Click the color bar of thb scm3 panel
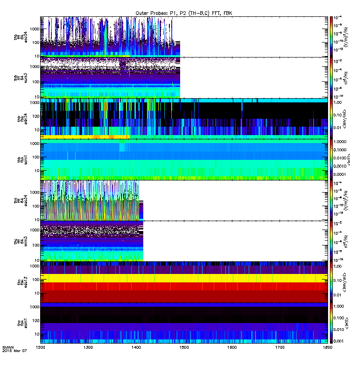Image resolution: width=350 pixels, height=374 pixels. [331, 78]
